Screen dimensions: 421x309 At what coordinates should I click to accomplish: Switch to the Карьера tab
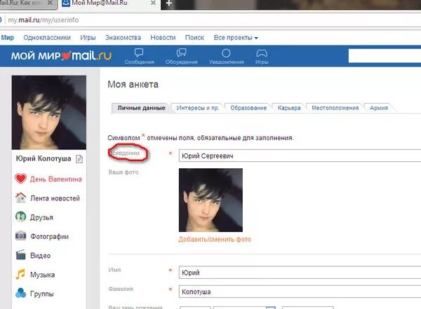289,108
